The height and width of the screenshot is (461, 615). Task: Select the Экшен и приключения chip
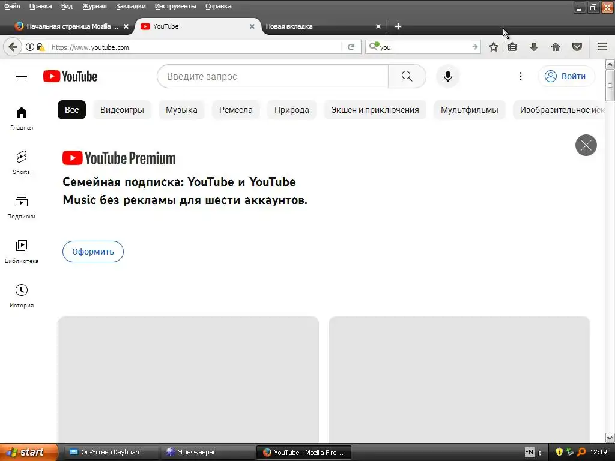[x=375, y=110]
